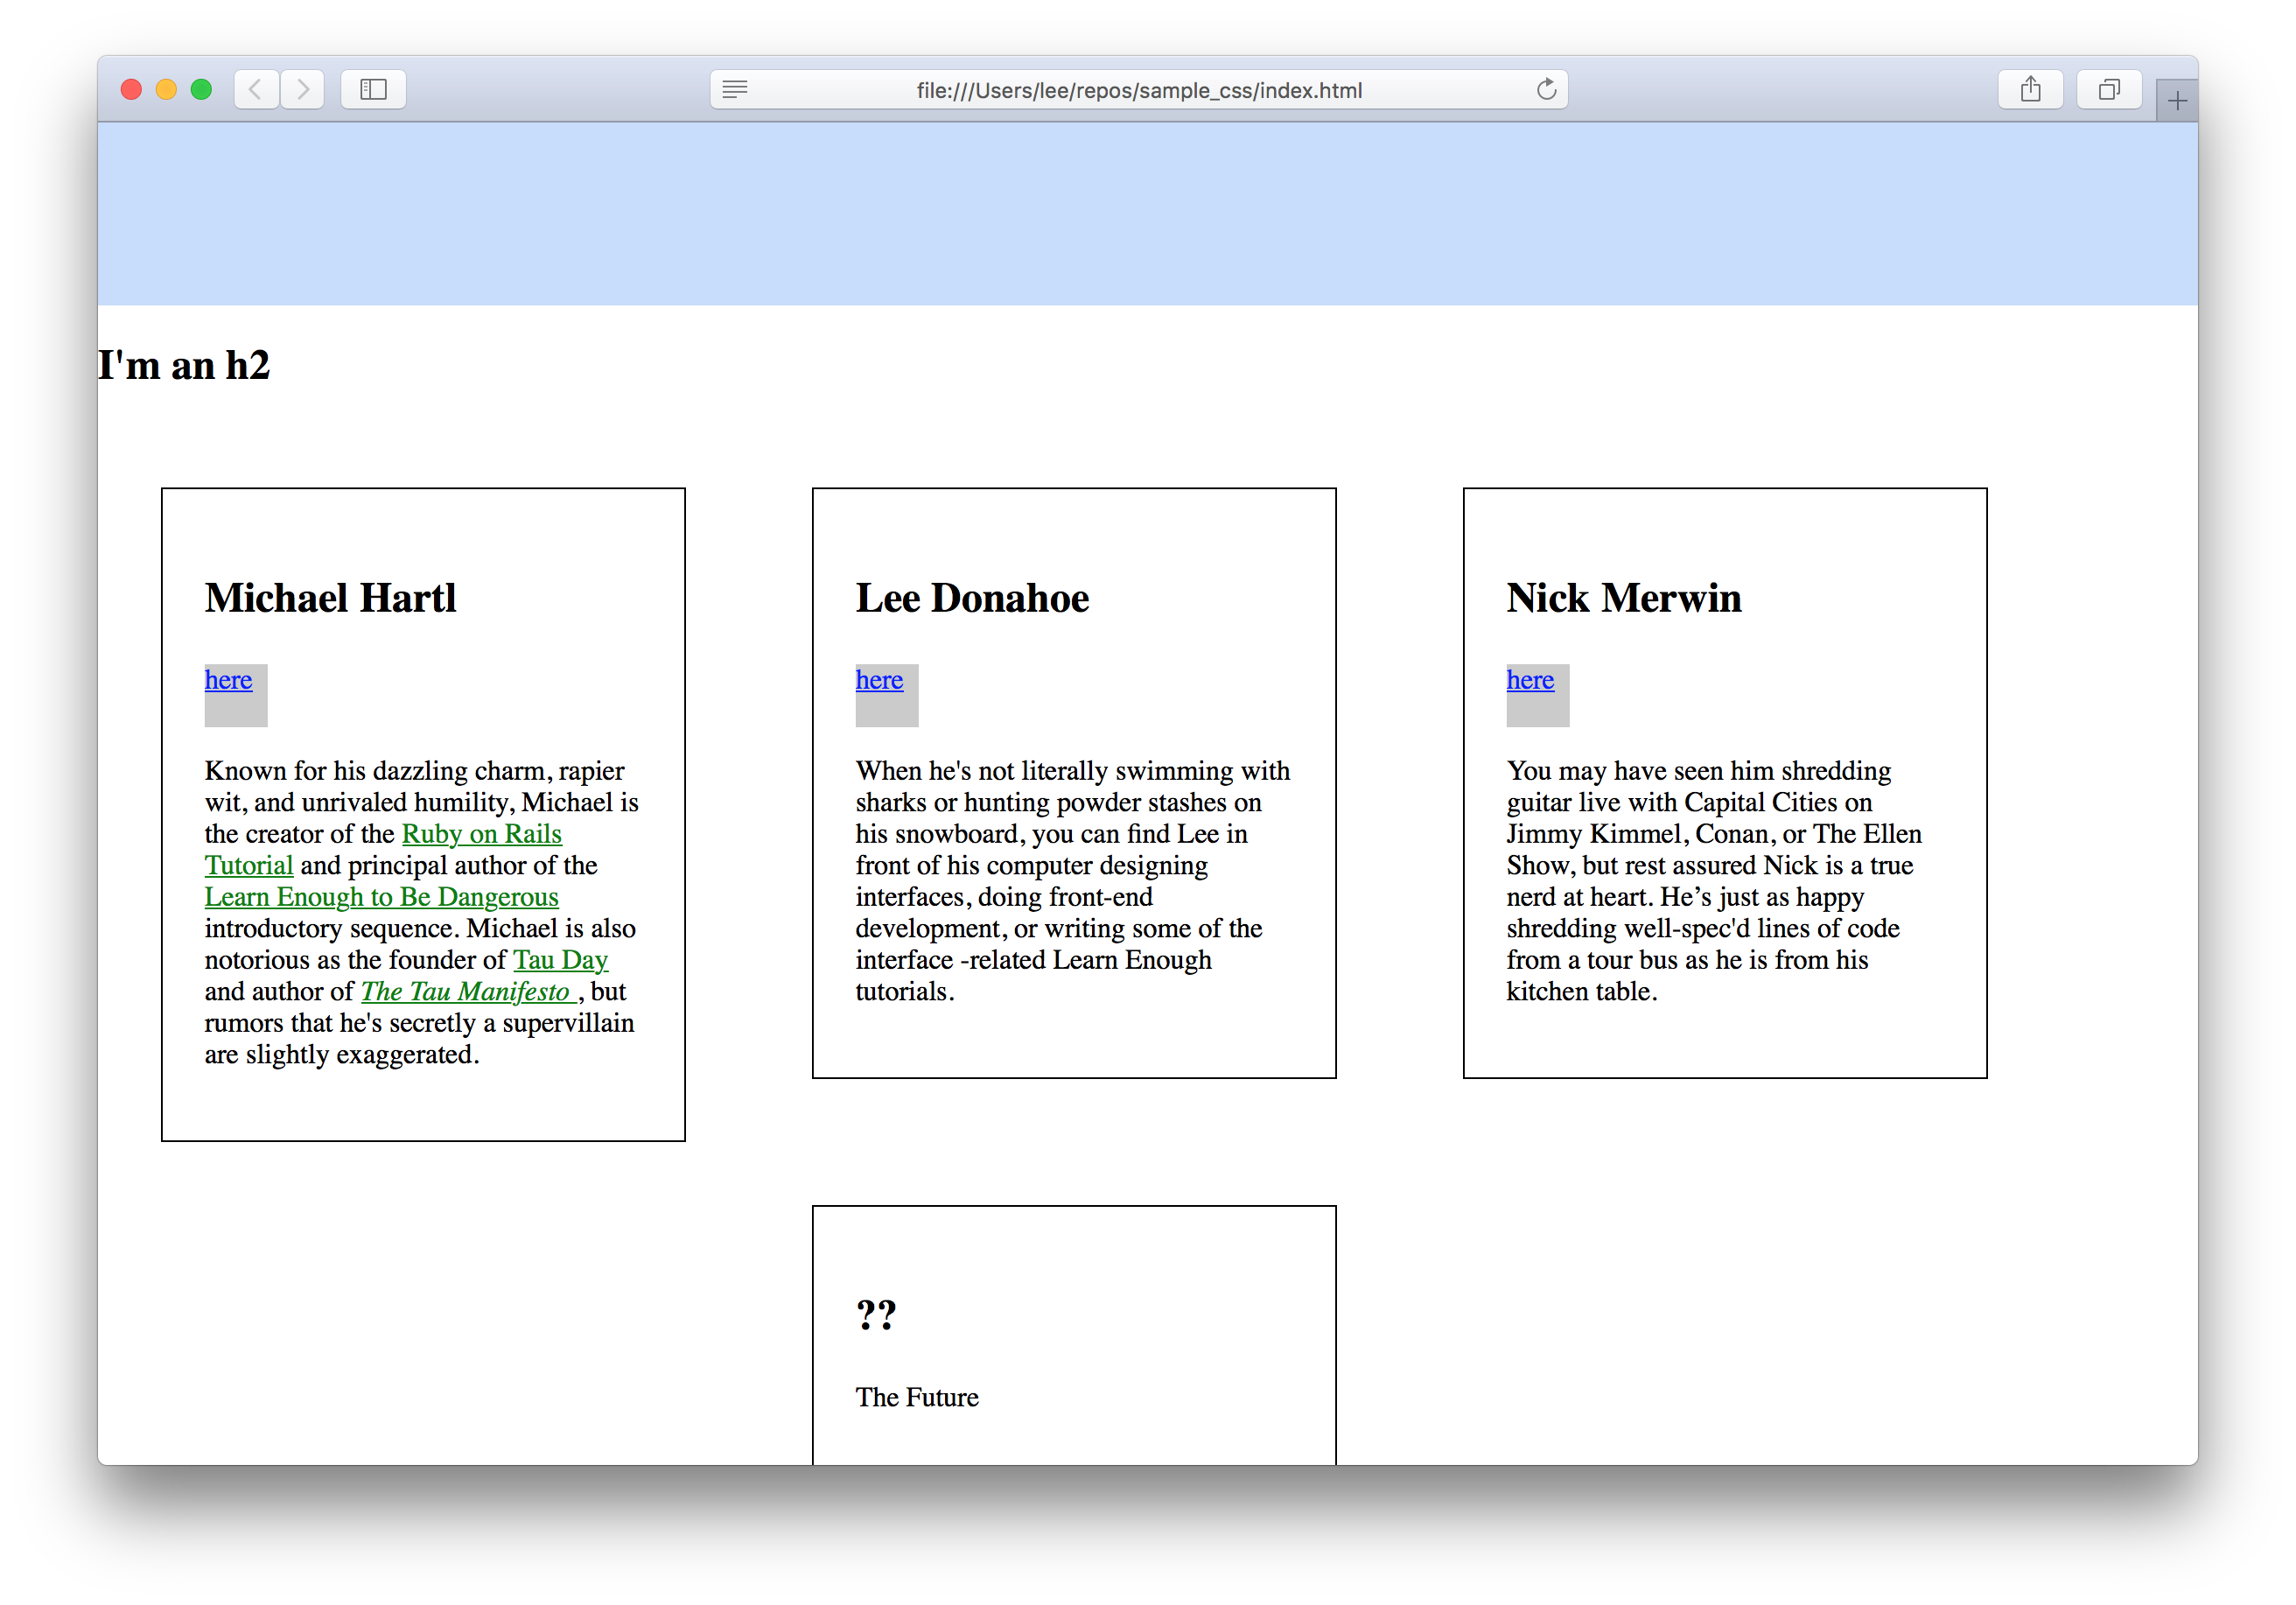Open the Tau Day link
Viewport: 2296px width, 1605px height.
pos(560,960)
